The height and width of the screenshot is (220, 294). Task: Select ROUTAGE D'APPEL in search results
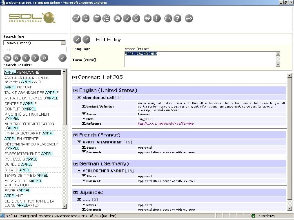(21, 159)
